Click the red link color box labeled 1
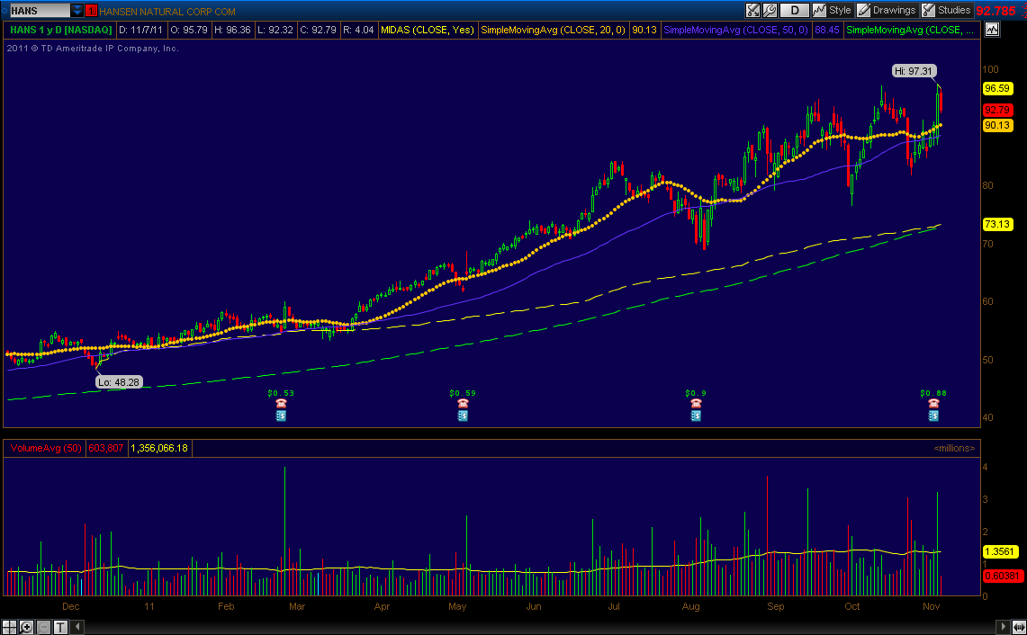This screenshot has height=635, width=1027. coord(91,11)
